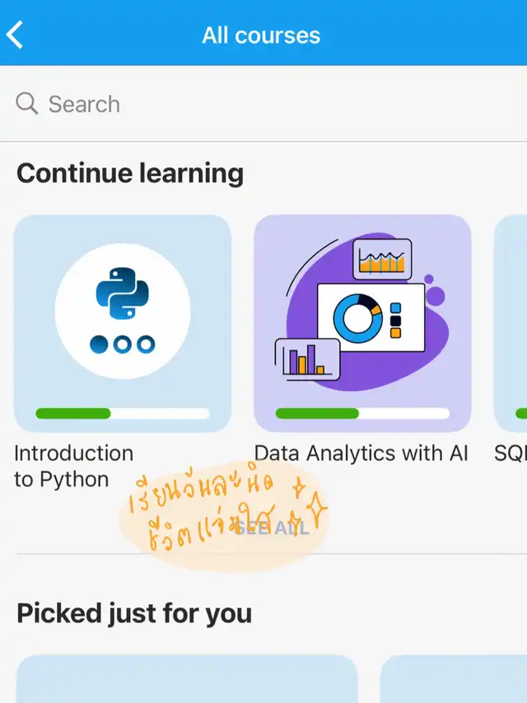
Task: Tap the legend squares beside donut chart
Action: 395,320
